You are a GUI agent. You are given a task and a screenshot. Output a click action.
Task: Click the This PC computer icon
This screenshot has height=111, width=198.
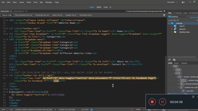[x=175, y=26]
